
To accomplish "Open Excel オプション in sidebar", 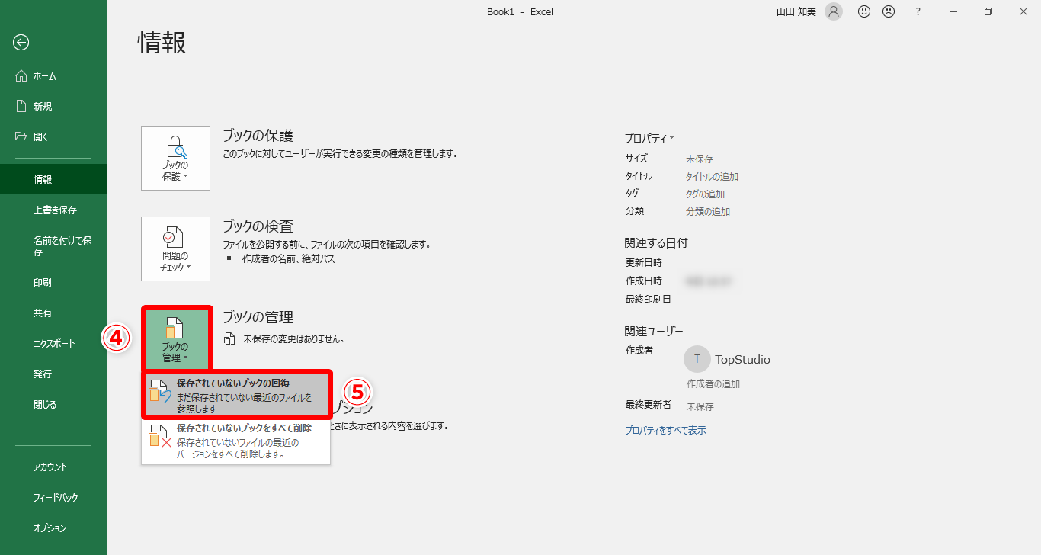I will point(53,528).
